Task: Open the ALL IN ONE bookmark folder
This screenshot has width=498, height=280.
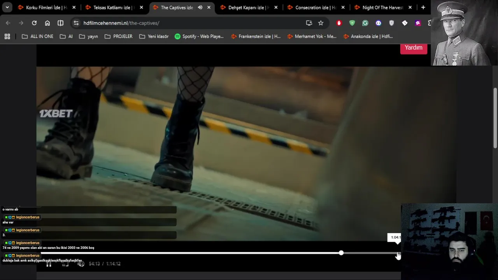Action: coord(37,36)
